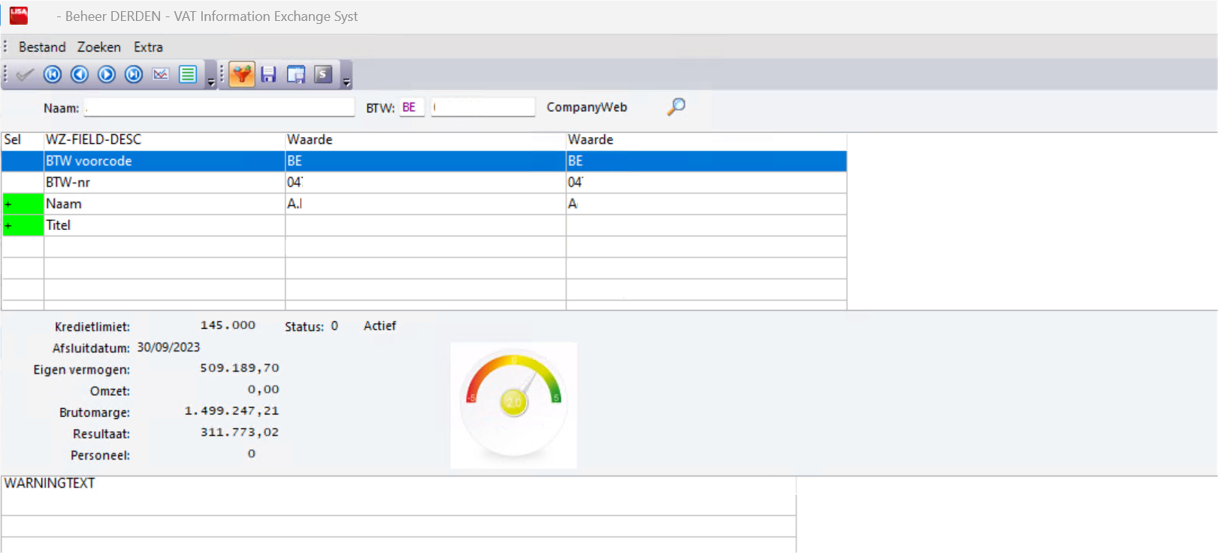Screen dimensions: 1218x553
Task: Go to the first record
Action: tap(52, 74)
